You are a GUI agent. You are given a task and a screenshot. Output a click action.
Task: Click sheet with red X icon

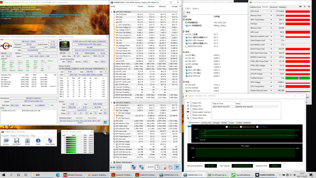(164, 167)
